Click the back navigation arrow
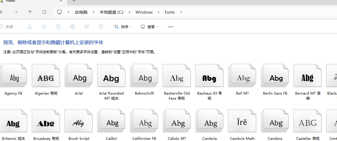 click(2, 12)
